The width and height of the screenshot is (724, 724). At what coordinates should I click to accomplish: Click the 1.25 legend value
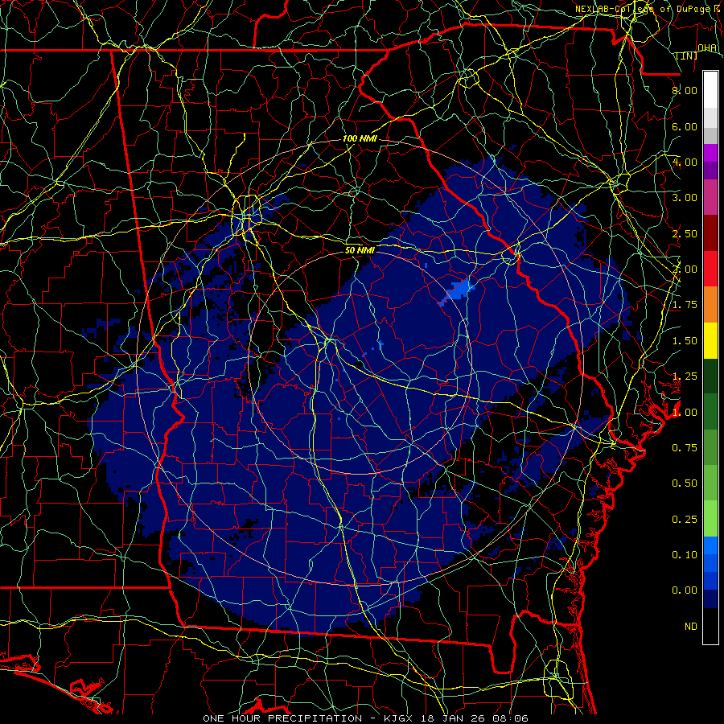click(x=685, y=376)
